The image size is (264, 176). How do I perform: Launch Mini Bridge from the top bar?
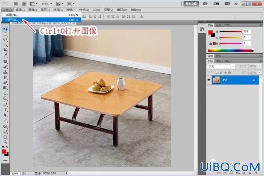pos(24,3)
